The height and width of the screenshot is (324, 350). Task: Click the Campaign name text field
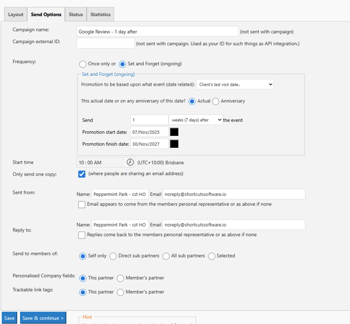tap(157, 31)
